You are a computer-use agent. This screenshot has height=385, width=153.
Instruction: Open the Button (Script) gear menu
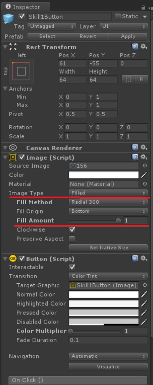(x=144, y=258)
